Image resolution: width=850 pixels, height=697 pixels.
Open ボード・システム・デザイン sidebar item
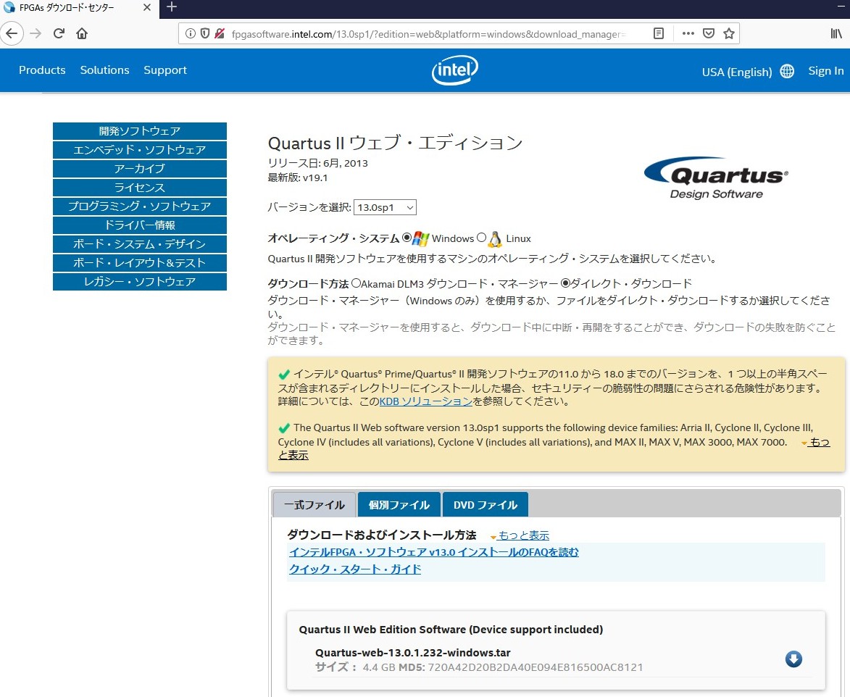[140, 244]
